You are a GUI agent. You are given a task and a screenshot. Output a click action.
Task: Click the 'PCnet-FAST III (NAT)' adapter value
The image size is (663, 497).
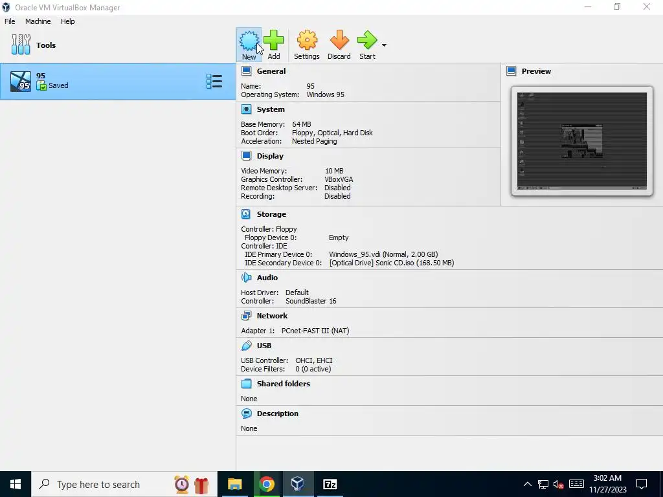click(315, 331)
